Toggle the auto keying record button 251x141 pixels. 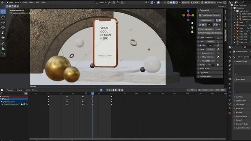click(101, 90)
